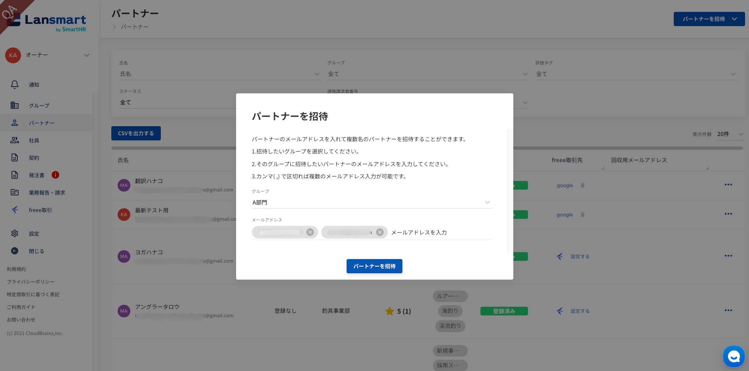Click the KA owner avatar

13,55
